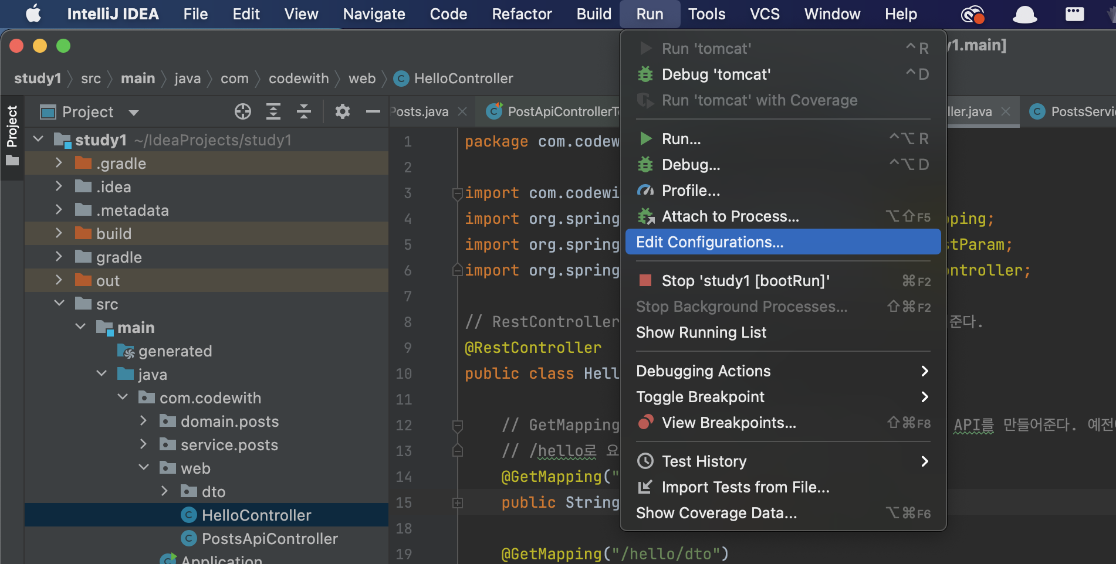Collapse the web package
This screenshot has width=1116, height=564.
144,468
